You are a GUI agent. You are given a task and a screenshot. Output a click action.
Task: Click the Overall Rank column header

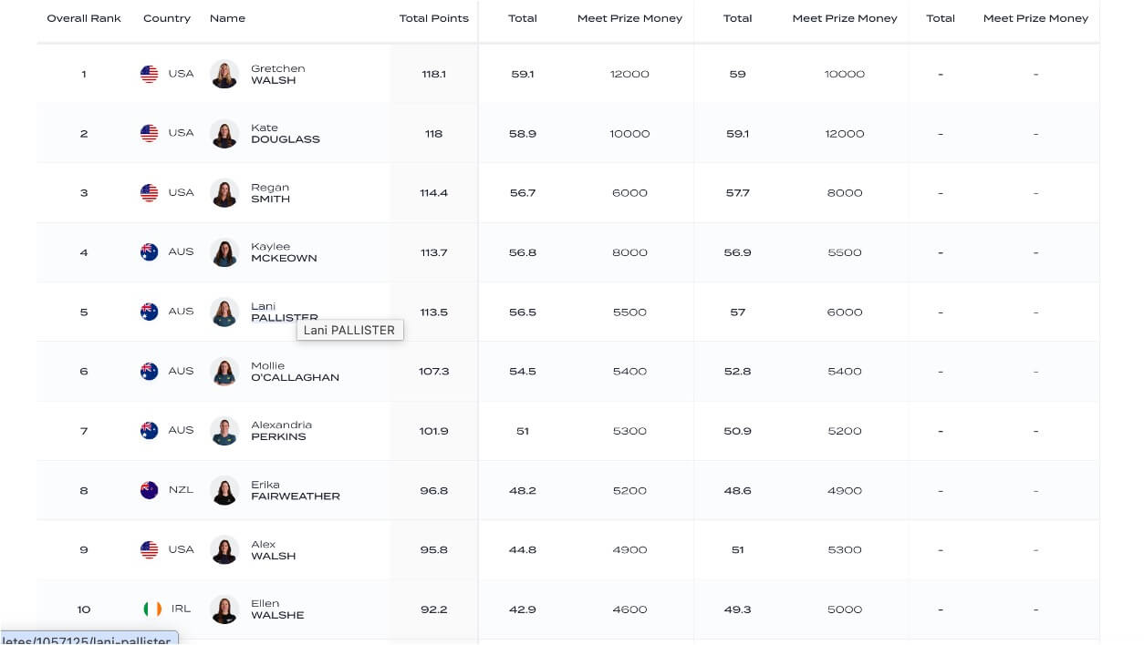(84, 18)
